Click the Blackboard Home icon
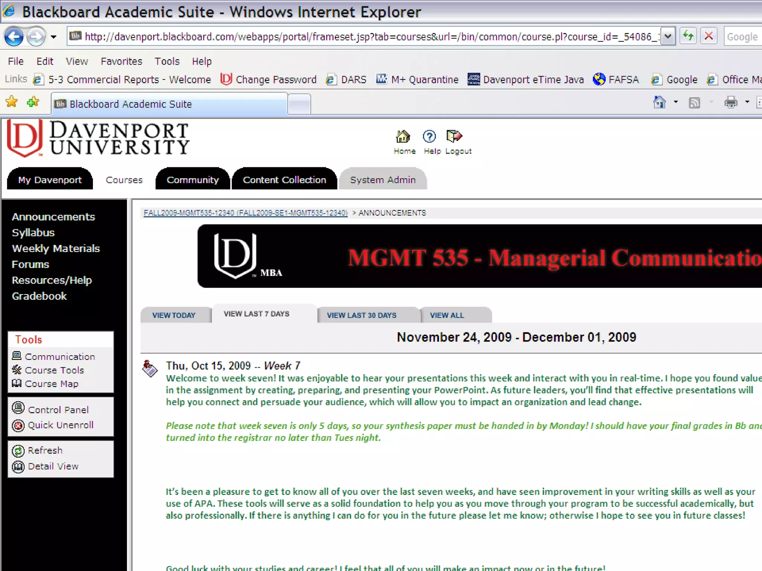This screenshot has height=571, width=762. (403, 137)
